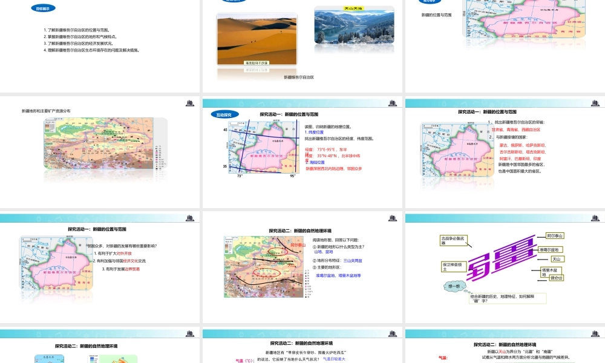Click logo icon on slide listing 甘肃省、青海省 neighbors
This screenshot has width=605, height=363.
click(595, 103)
